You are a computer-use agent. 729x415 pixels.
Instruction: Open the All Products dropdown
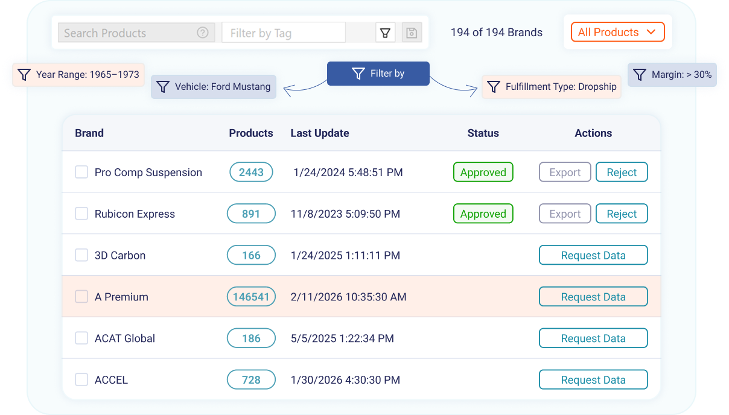point(617,33)
